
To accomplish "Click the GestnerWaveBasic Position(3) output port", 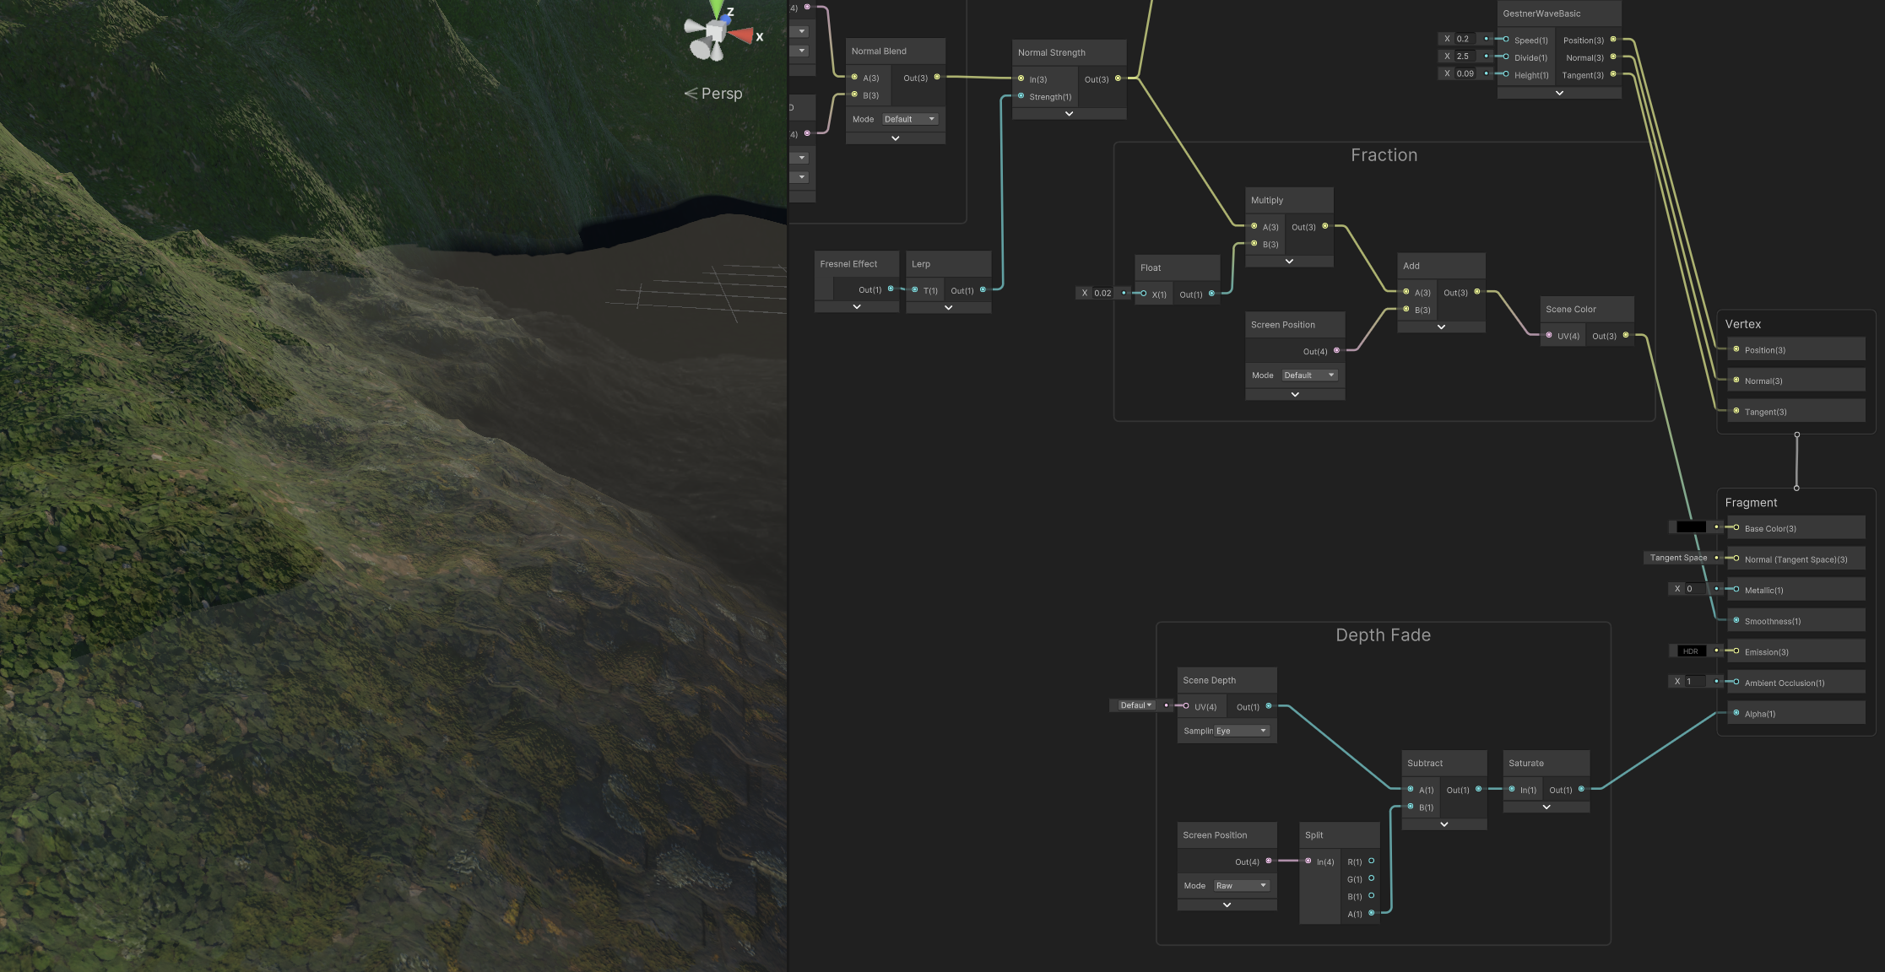I will [x=1613, y=39].
